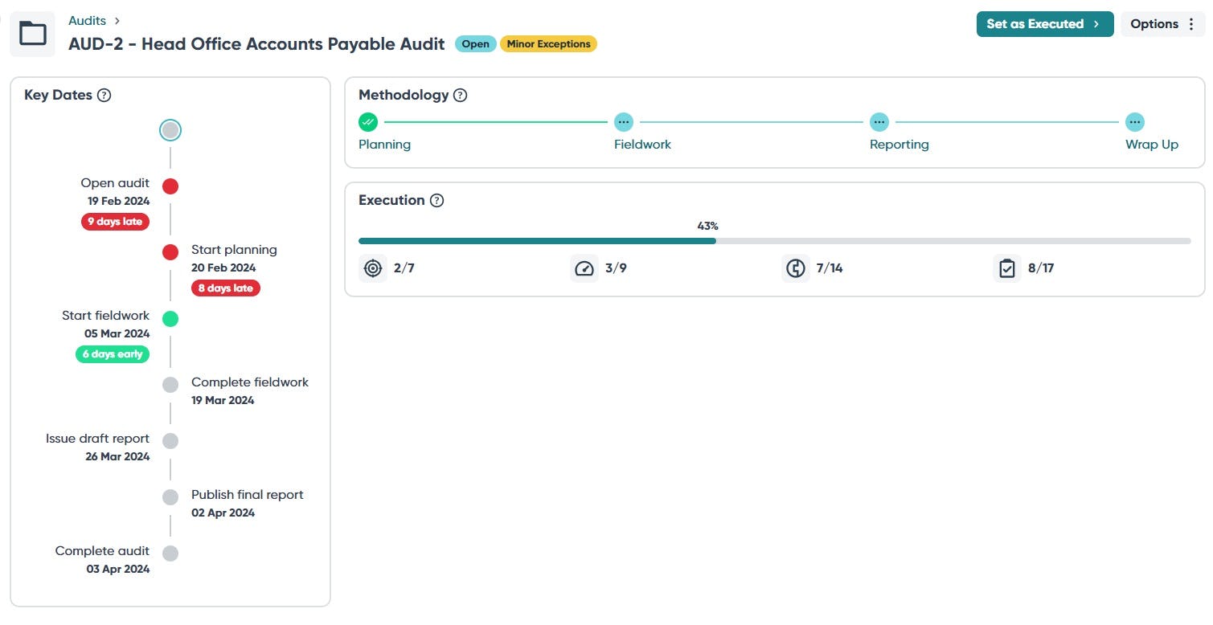Click Methodology help question icon
The width and height of the screenshot is (1213, 625).
tap(460, 95)
